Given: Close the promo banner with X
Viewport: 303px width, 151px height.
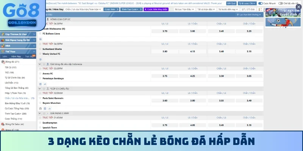Looking at the screenshot, I should coord(298,7).
